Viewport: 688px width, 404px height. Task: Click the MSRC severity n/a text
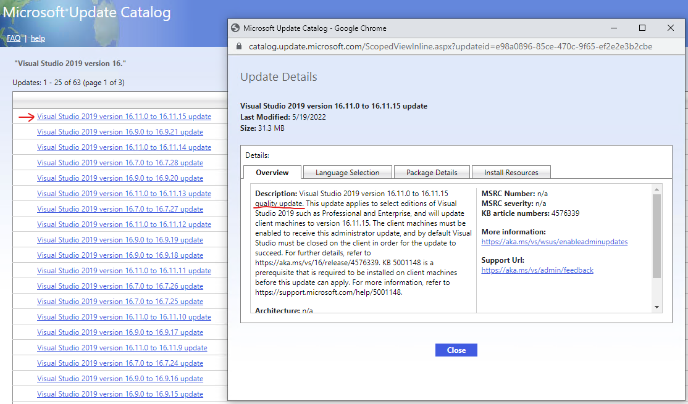coord(514,204)
